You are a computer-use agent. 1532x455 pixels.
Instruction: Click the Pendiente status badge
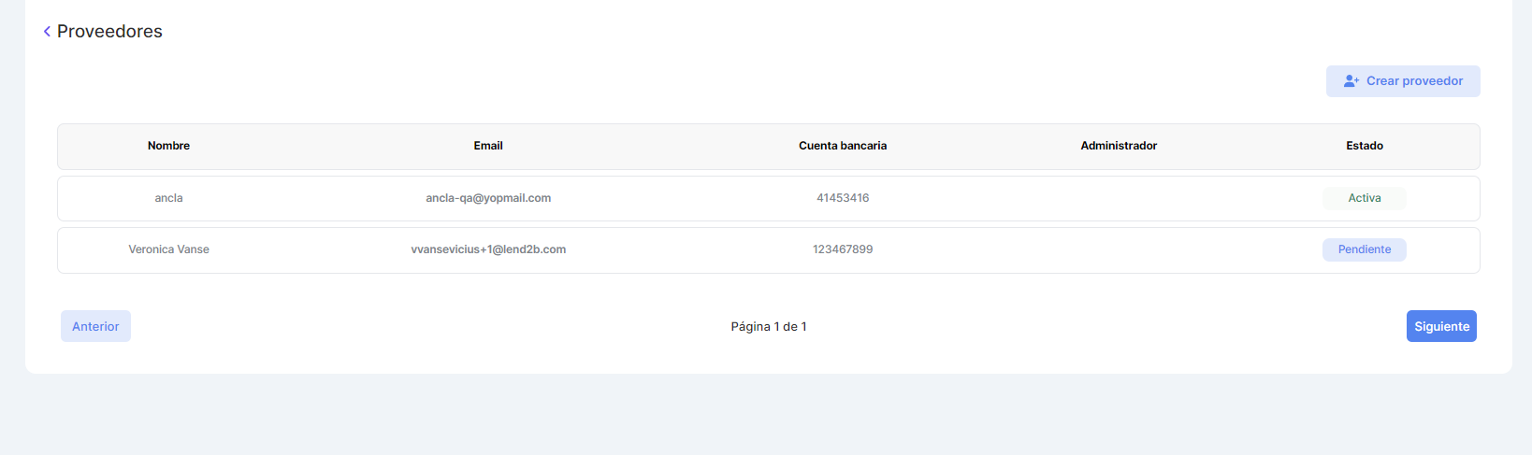click(x=1364, y=249)
